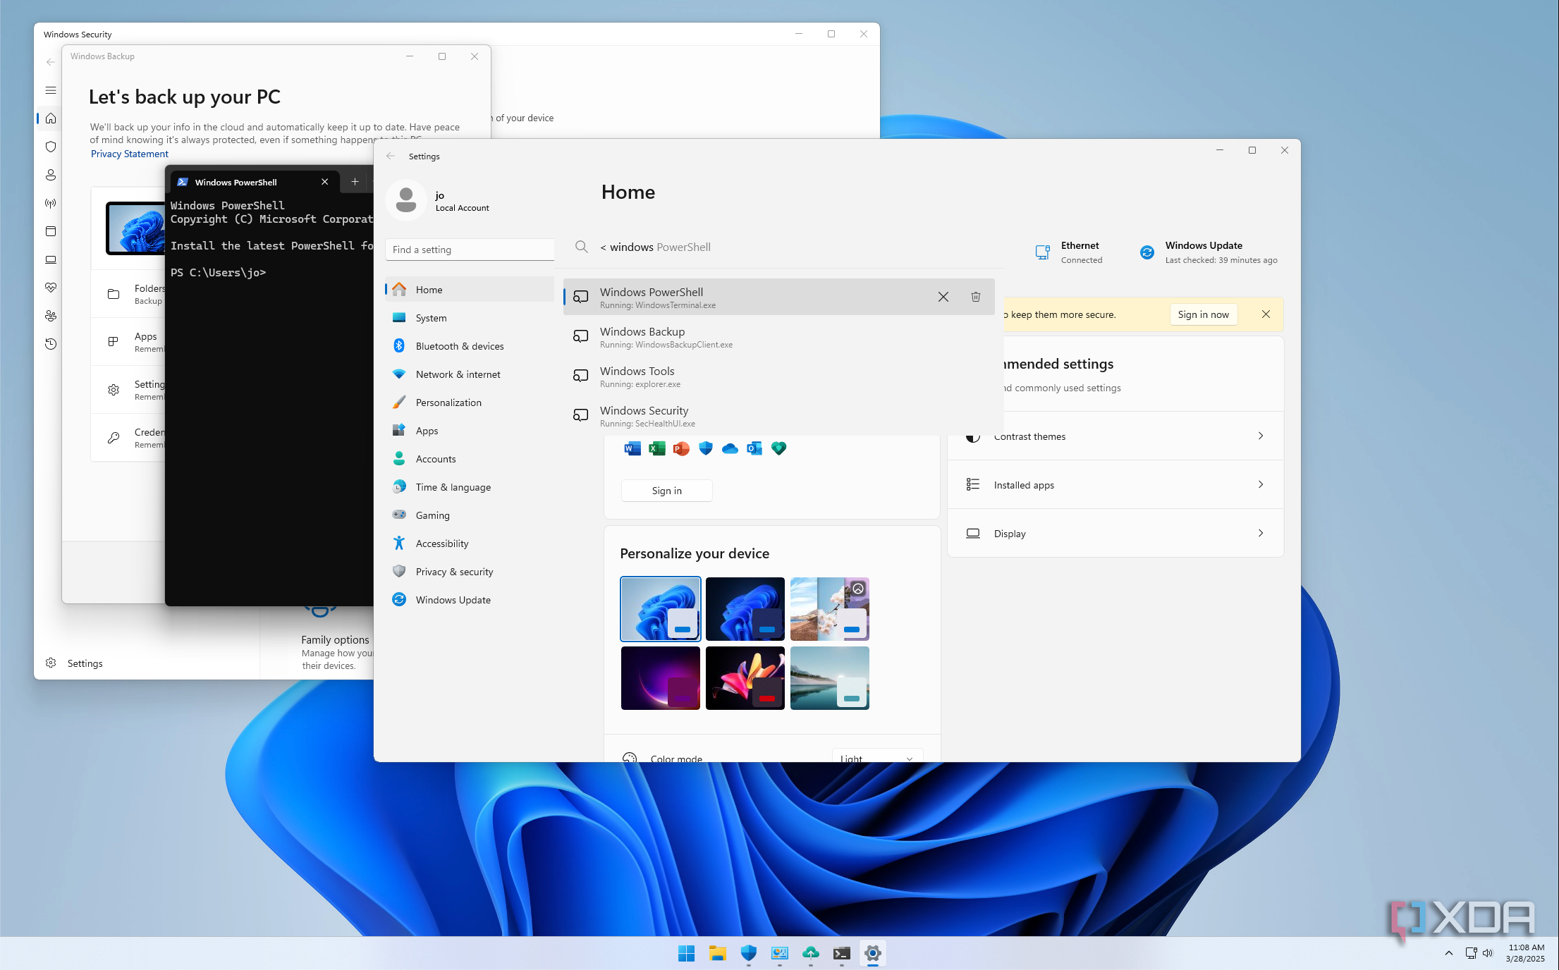Screen dimensions: 1559x970
Task: Open the Terminal icon on the taskbar
Action: (x=842, y=953)
